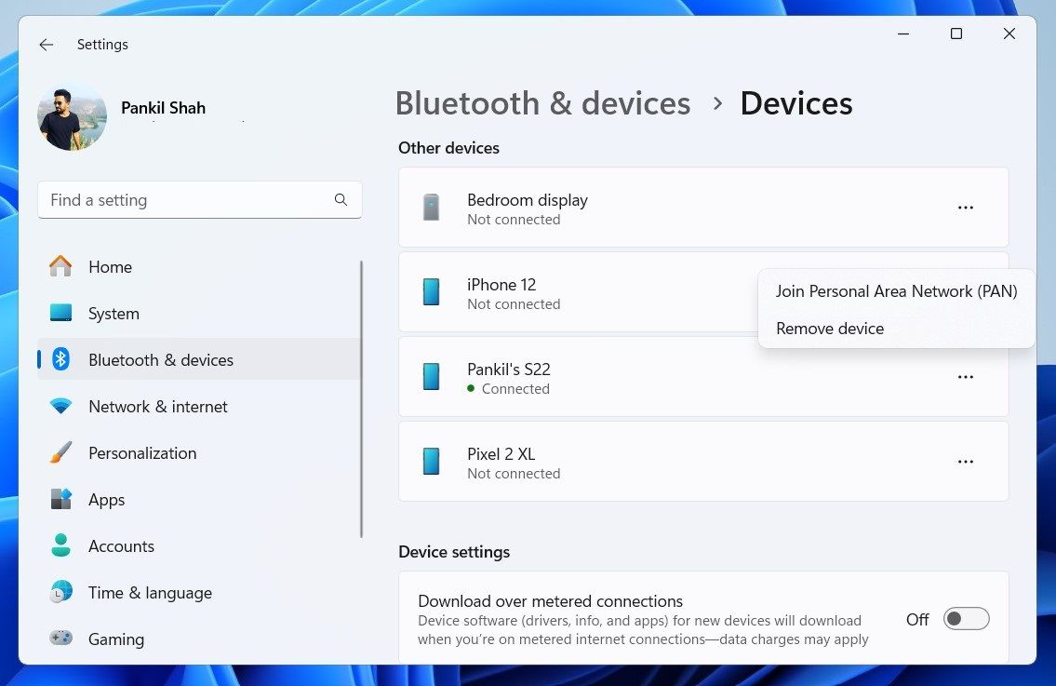Choose Remove device from the menu
Image resolution: width=1056 pixels, height=686 pixels.
(x=829, y=328)
